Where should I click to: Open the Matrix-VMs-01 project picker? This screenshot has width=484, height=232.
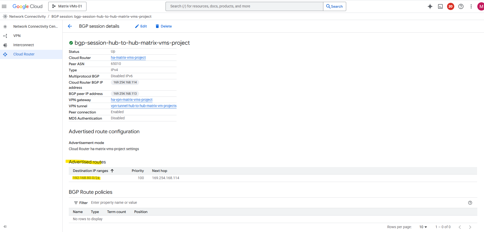click(x=67, y=6)
